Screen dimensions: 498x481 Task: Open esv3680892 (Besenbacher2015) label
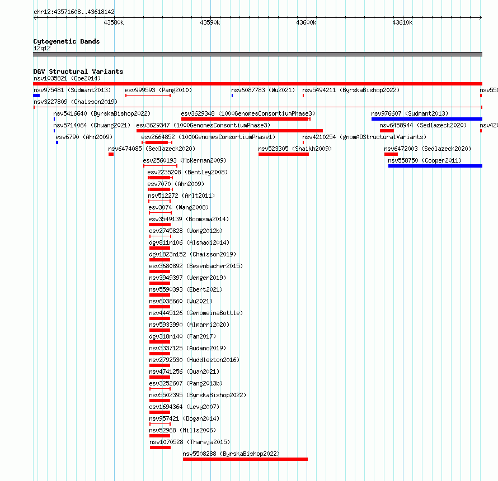tap(196, 266)
